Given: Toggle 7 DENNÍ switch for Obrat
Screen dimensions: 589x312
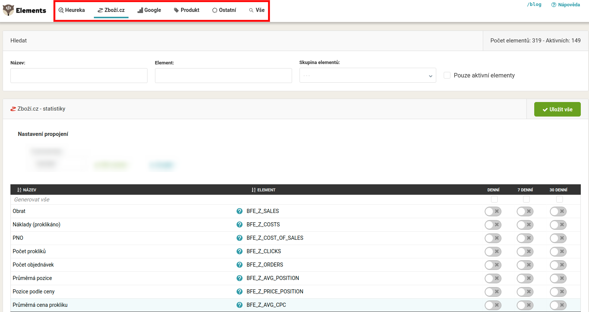Looking at the screenshot, I should (x=525, y=211).
